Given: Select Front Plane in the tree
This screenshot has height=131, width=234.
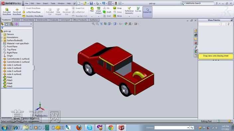Looking at the screenshot, I should click(12, 47).
